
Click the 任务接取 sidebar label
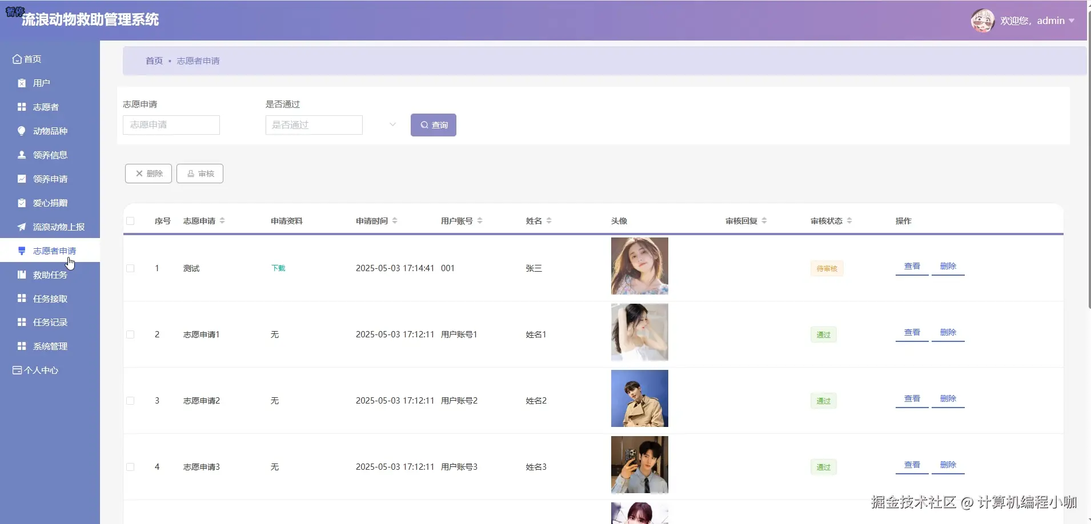click(50, 299)
